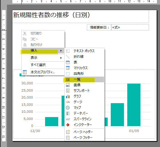Screen dimensions: 160x147
Task: Click the 01/05 teal chart bar
Action: (x=134, y=105)
